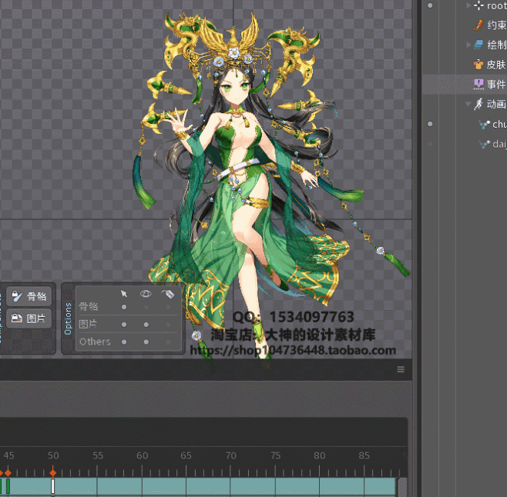
Task: Click the vertical Options panel label
Action: (68, 319)
